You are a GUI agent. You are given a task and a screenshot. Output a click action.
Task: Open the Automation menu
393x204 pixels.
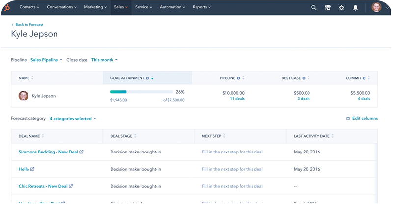172,7
